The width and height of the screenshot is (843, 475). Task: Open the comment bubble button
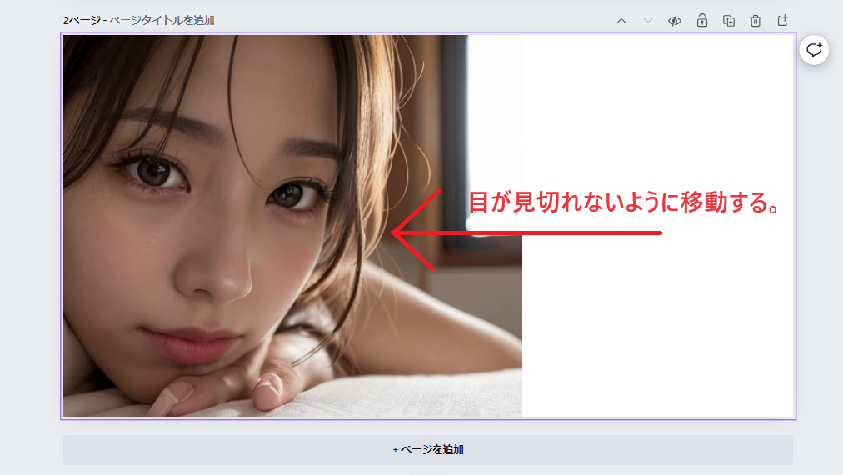pos(814,50)
